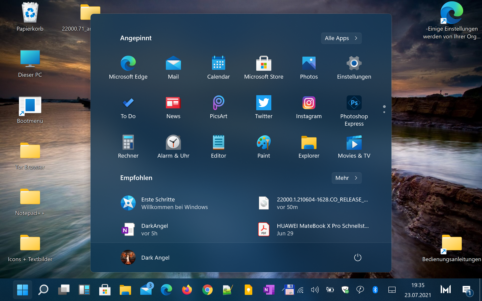Click the power button in Start menu
The width and height of the screenshot is (482, 301).
[x=357, y=257]
